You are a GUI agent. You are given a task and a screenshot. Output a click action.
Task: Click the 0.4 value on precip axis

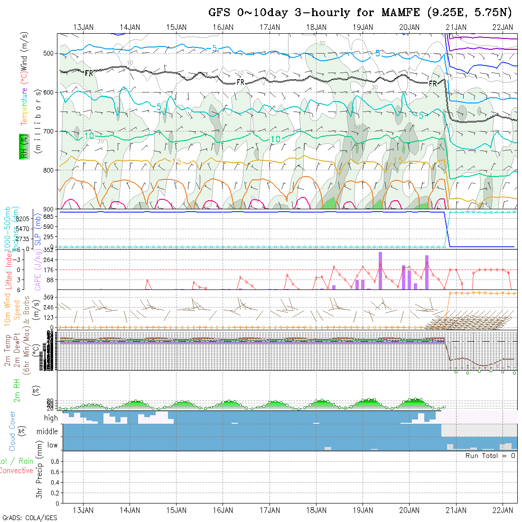(x=55, y=483)
